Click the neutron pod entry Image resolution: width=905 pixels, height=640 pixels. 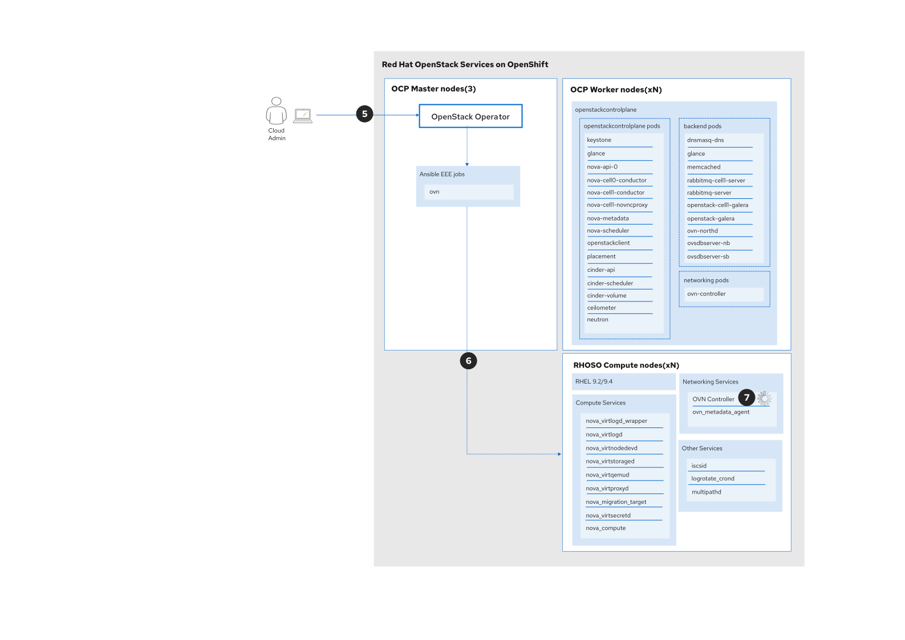click(598, 320)
